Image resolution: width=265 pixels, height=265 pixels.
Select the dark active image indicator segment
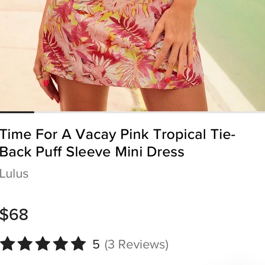click(17, 112)
